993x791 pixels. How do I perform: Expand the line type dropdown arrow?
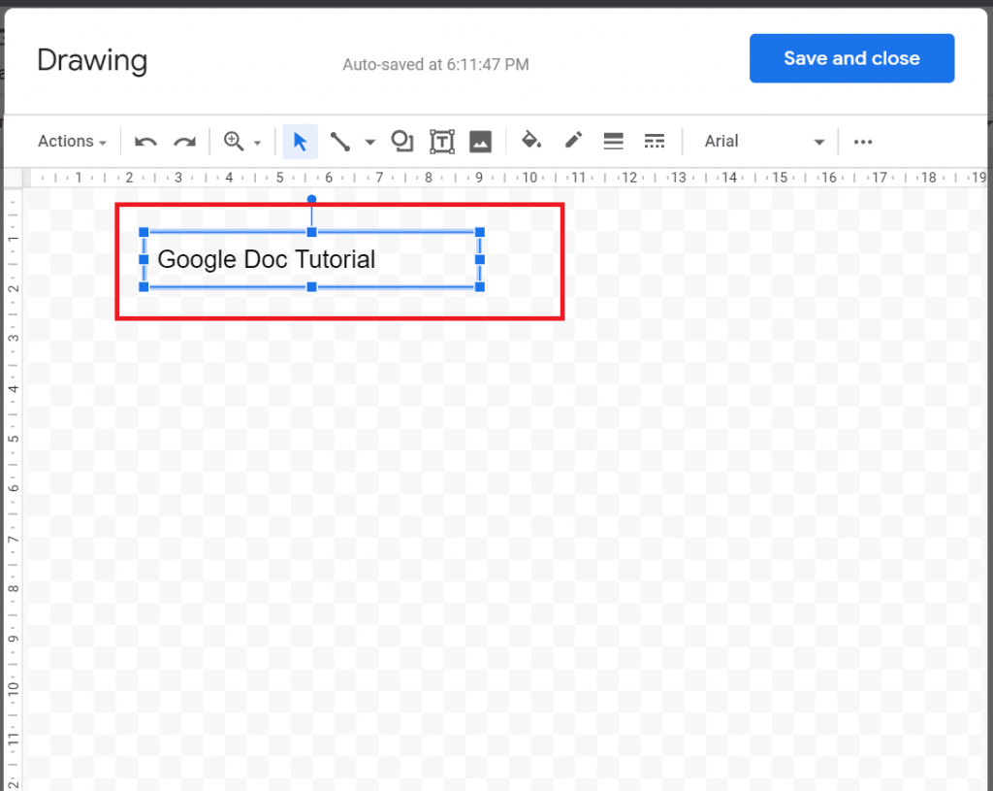point(369,142)
